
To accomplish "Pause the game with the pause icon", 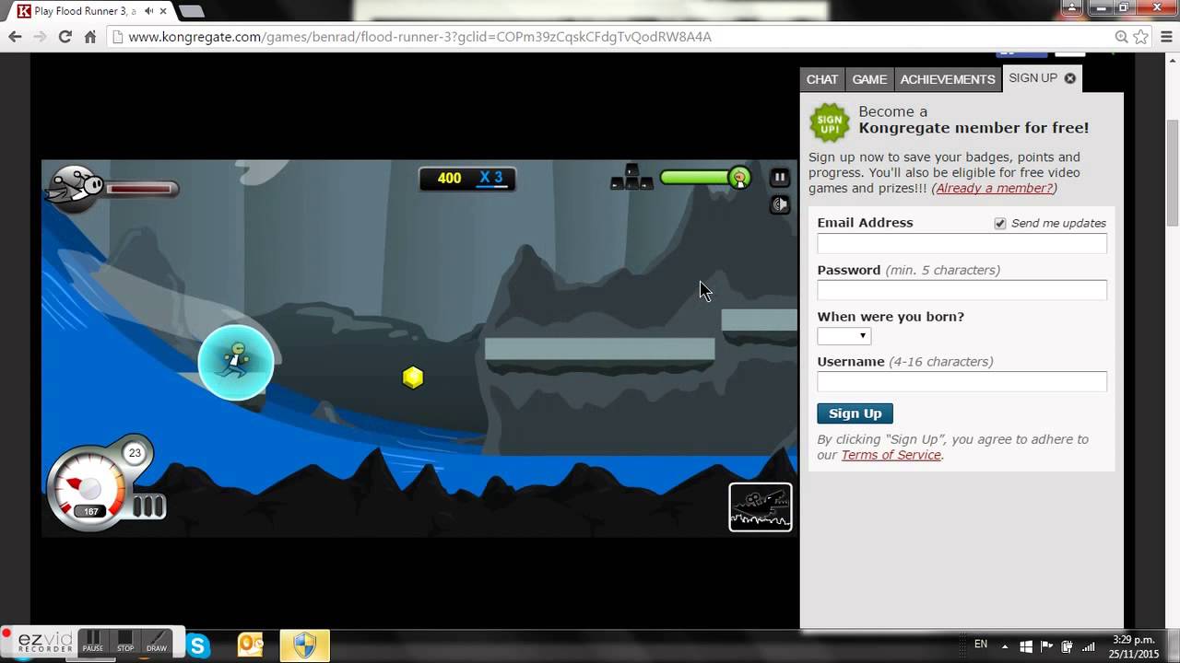I will 780,178.
